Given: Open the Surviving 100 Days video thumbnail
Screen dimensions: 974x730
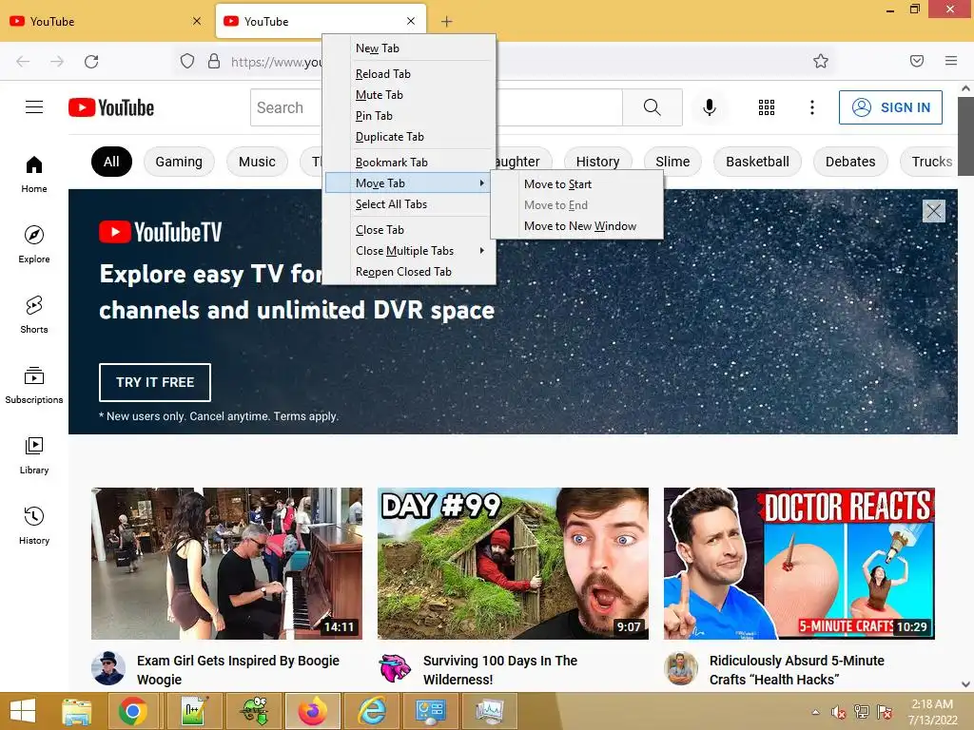Looking at the screenshot, I should pyautogui.click(x=513, y=564).
